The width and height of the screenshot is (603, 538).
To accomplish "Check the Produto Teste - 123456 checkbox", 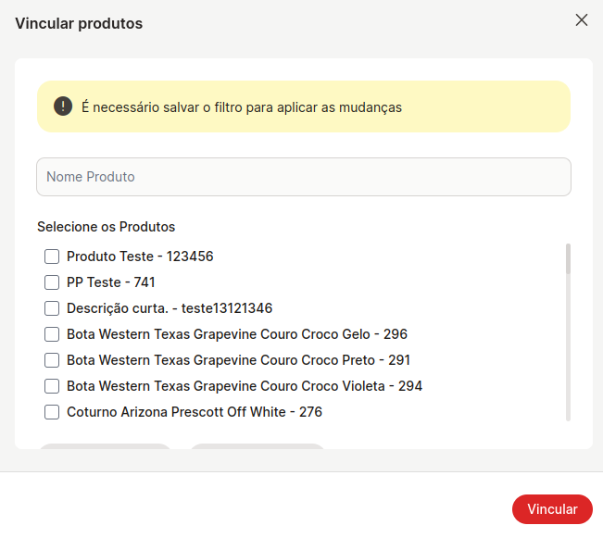I will click(x=52, y=256).
